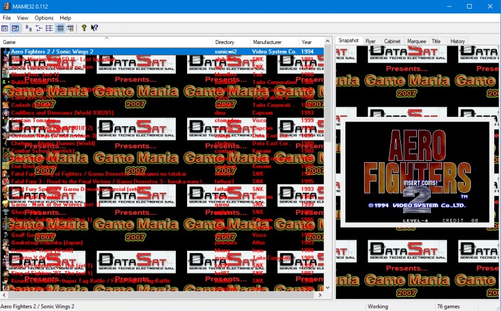The height and width of the screenshot is (311, 501).
Task: Select "Caveman Ninja (World revision 3)" row
Action: pyautogui.click(x=162, y=135)
